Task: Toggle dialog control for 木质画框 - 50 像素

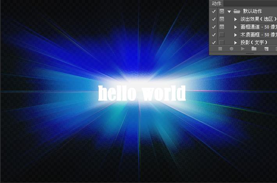Action: pyautogui.click(x=222, y=35)
